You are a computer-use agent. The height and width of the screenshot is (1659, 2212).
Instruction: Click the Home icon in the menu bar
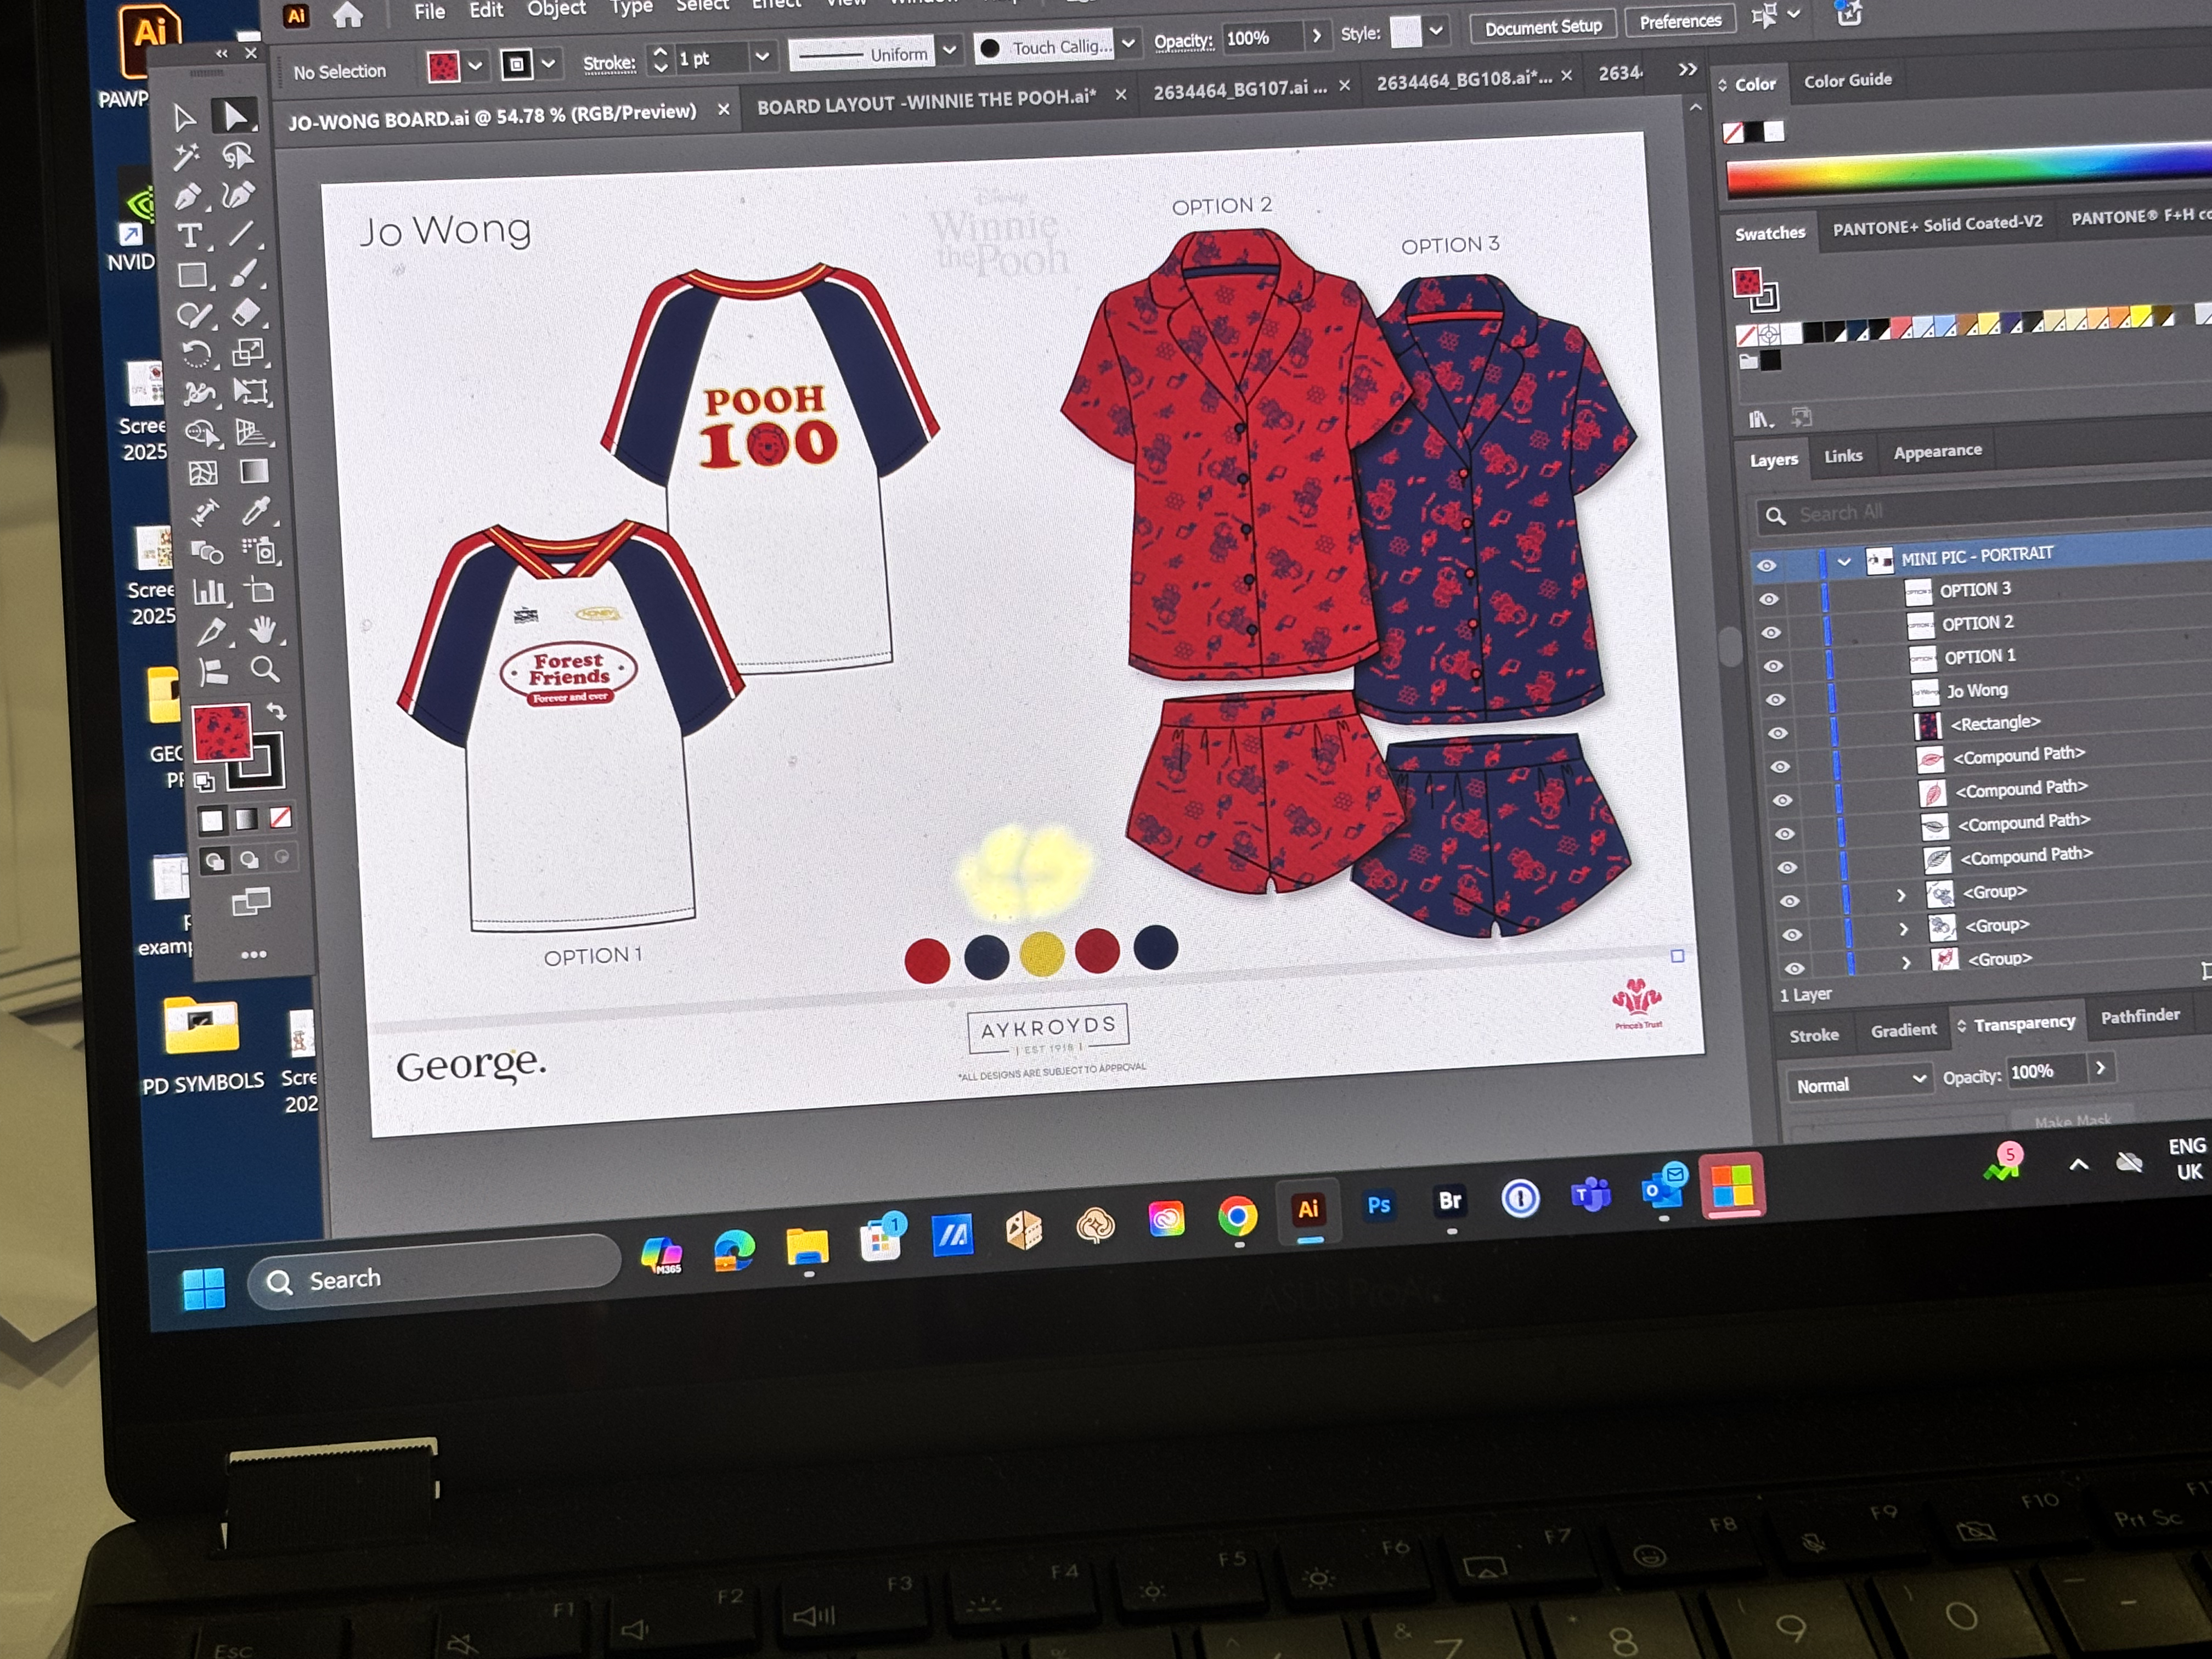coord(348,15)
